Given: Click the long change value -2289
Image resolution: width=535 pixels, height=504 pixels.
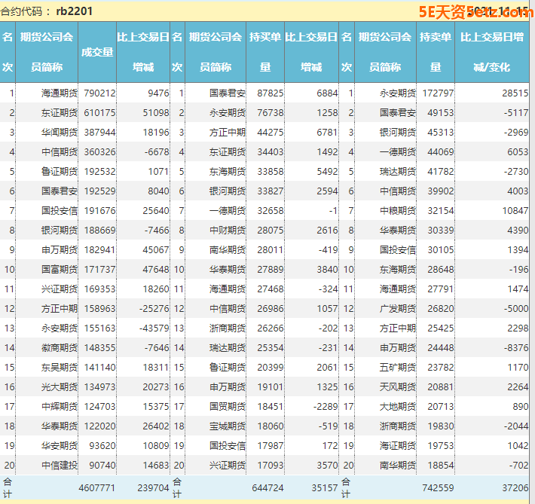Looking at the screenshot, I should point(326,406).
